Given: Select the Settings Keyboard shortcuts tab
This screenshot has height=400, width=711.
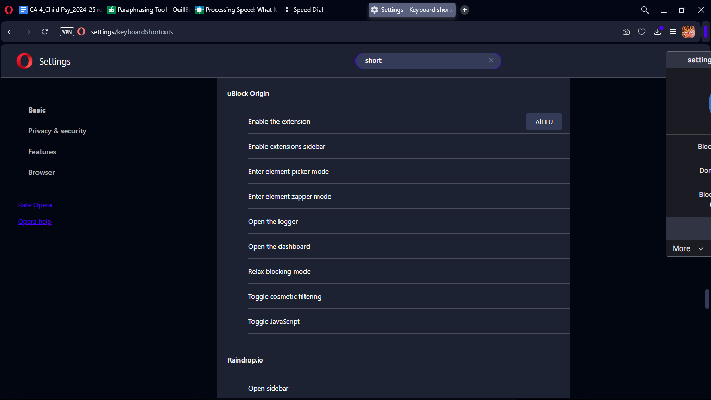Looking at the screenshot, I should 412,10.
